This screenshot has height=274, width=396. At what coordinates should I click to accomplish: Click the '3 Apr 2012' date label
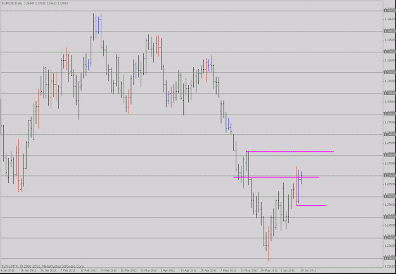(x=169, y=270)
